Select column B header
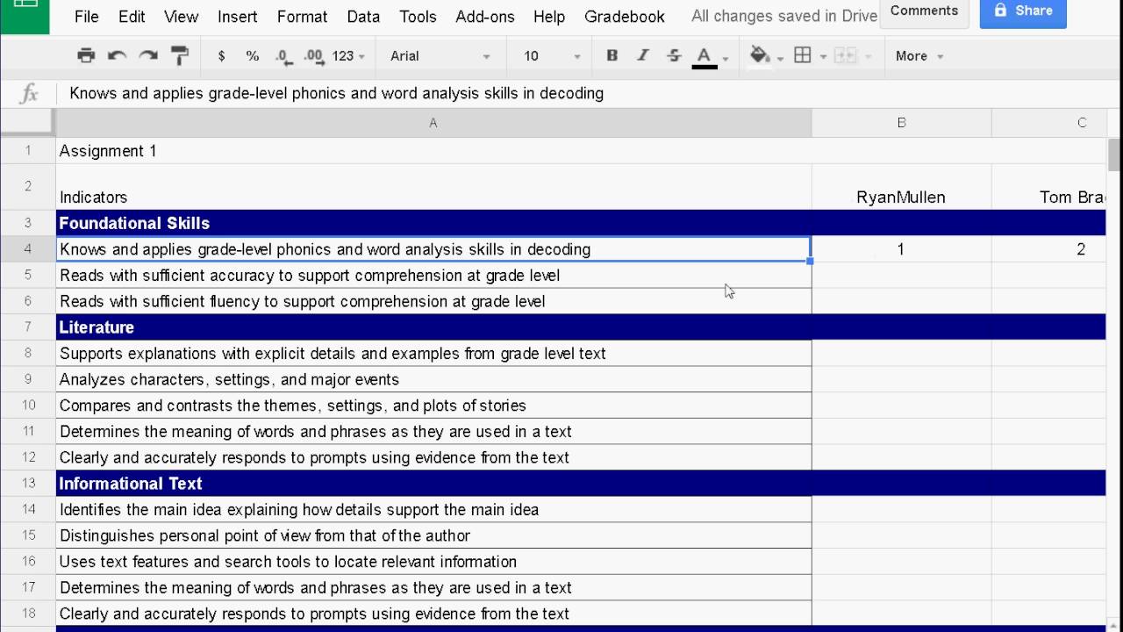 (x=901, y=123)
